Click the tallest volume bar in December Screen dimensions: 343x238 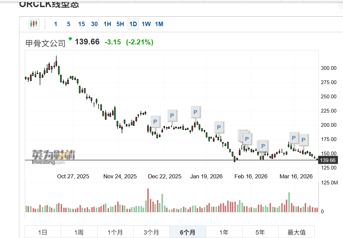coord(148,200)
